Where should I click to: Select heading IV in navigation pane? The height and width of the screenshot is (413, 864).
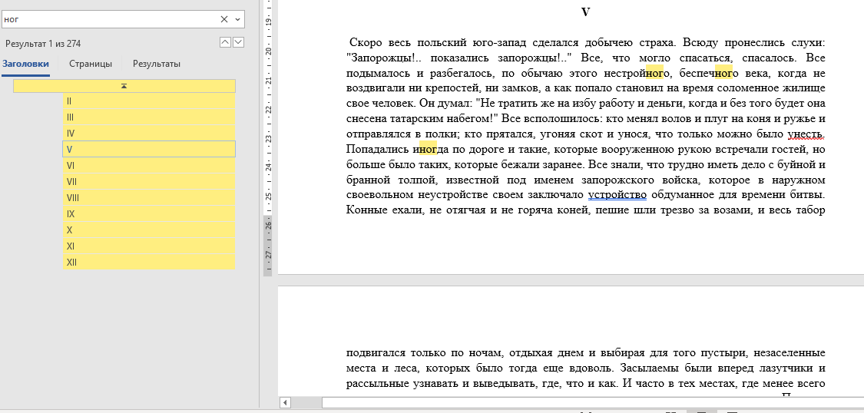coord(149,134)
